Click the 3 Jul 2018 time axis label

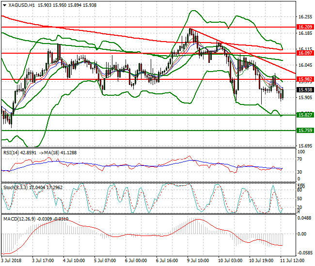pos(11,261)
